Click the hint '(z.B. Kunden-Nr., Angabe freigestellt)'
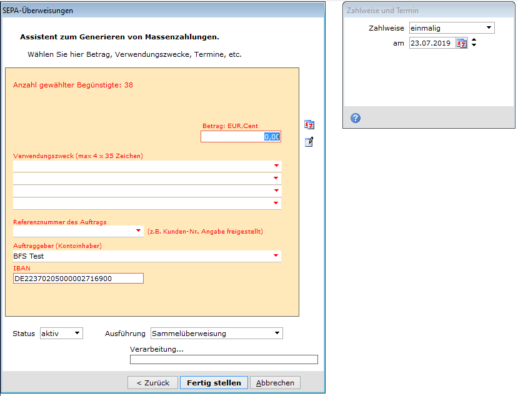518x396 pixels. (205, 232)
